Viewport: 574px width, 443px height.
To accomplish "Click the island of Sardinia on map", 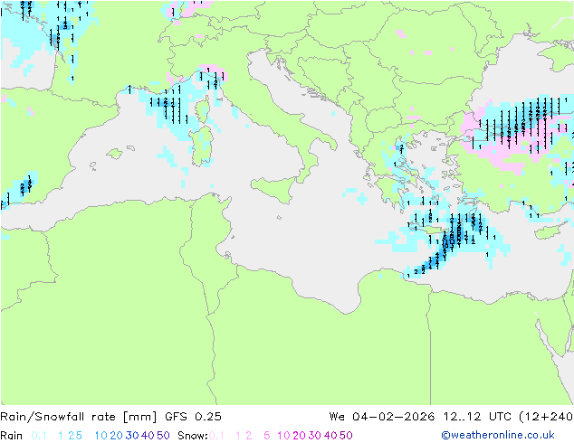I will [x=202, y=146].
